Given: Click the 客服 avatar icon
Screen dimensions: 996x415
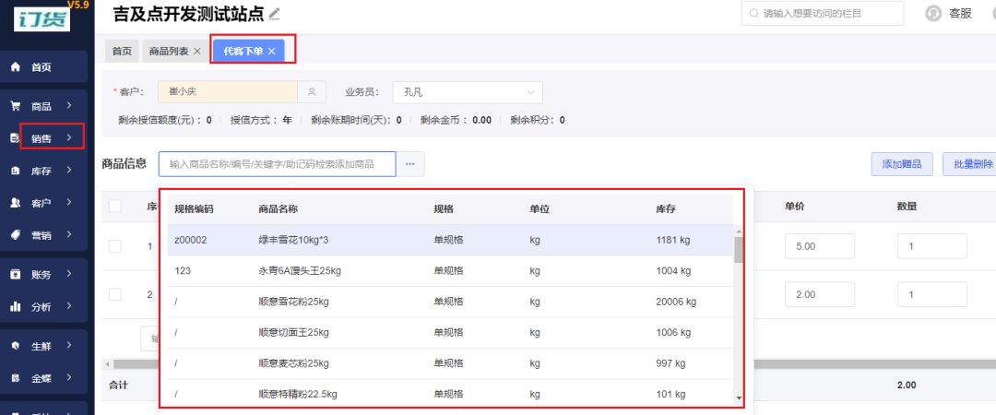Looking at the screenshot, I should [x=933, y=13].
